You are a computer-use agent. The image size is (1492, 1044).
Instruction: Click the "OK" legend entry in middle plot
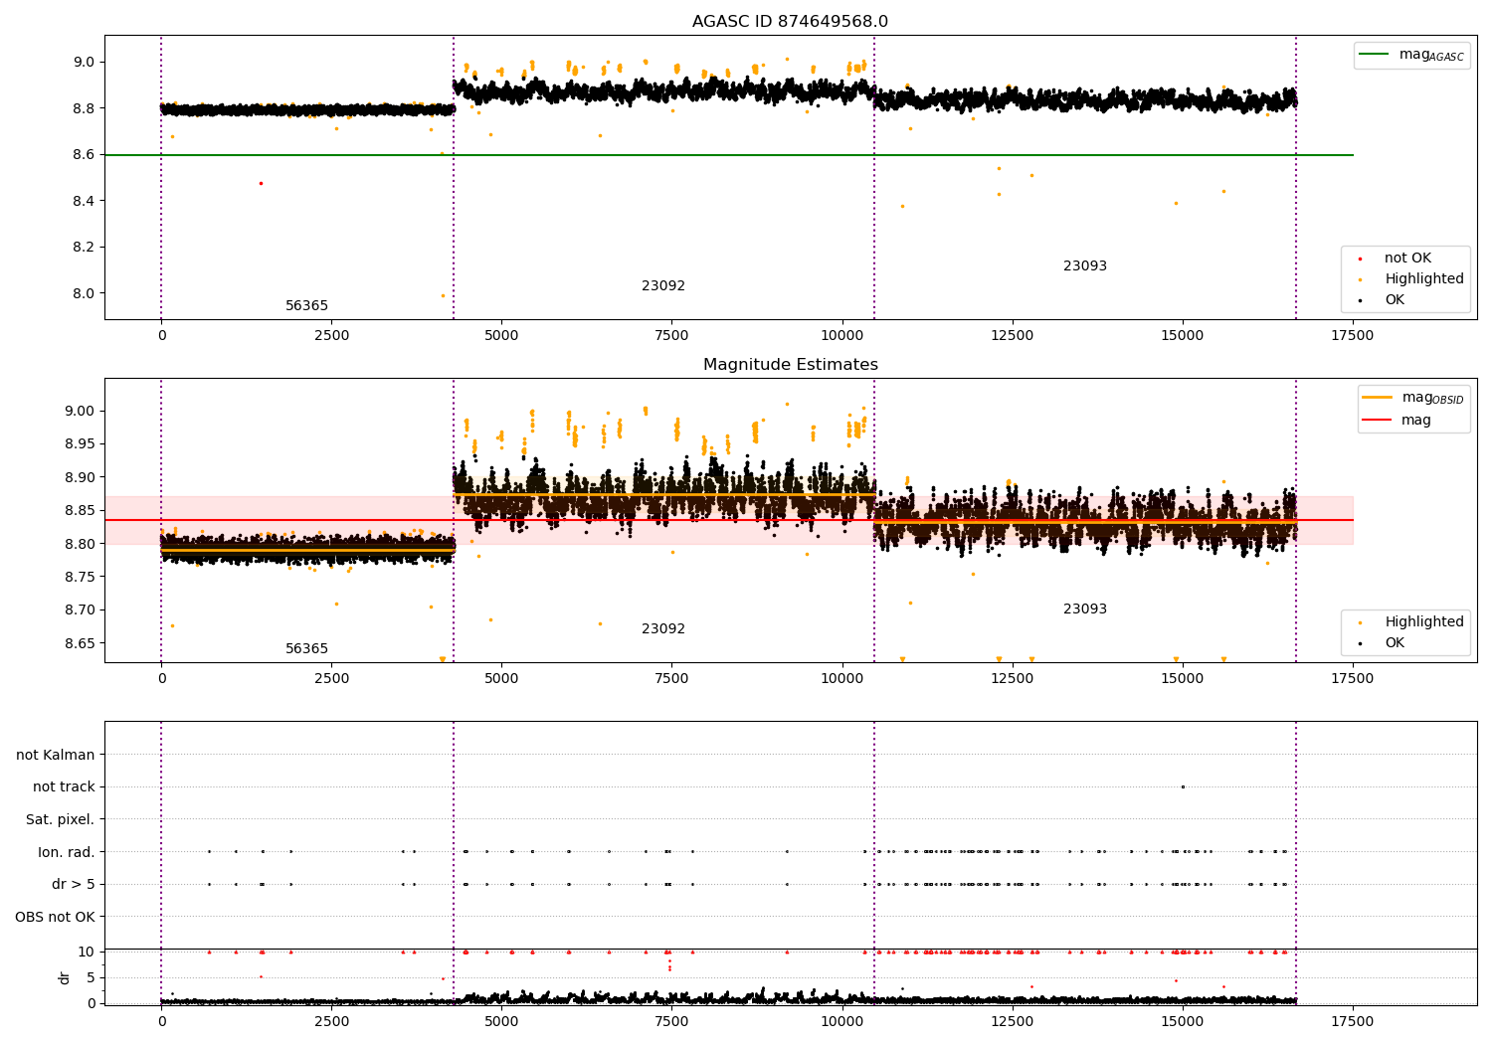pos(1382,642)
